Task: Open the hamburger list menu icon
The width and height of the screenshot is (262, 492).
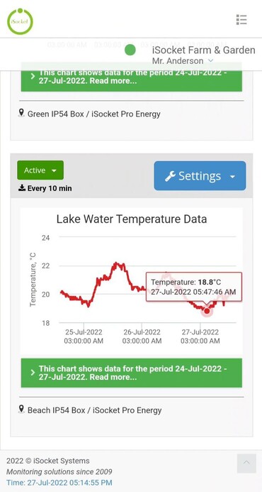Action: (241, 20)
